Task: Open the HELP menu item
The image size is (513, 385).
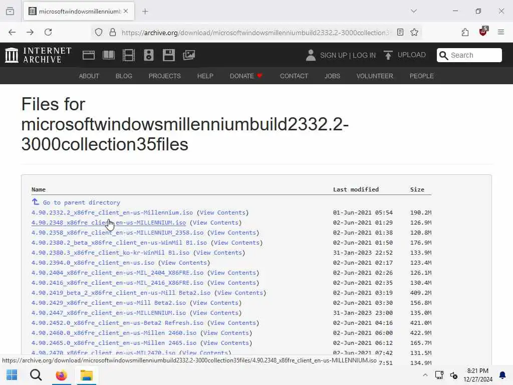Action: (x=205, y=76)
